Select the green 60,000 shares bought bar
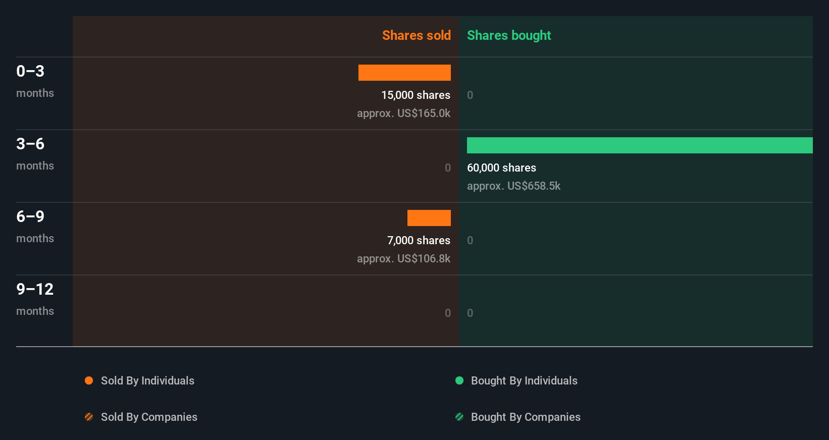 pyautogui.click(x=640, y=145)
